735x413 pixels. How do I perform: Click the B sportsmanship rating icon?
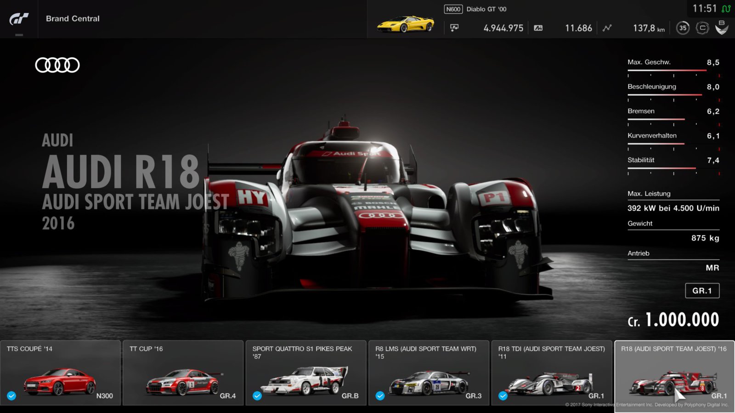[722, 28]
